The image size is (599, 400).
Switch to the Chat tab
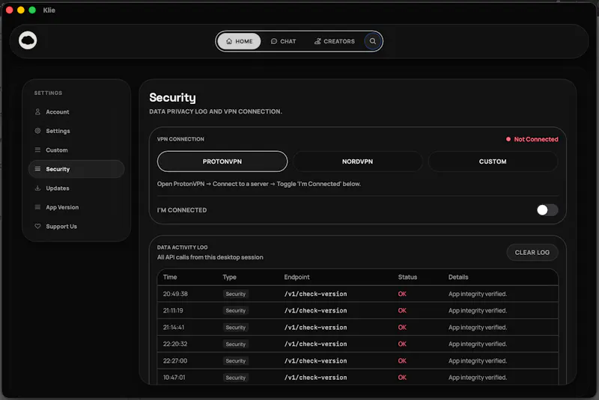pyautogui.click(x=284, y=41)
